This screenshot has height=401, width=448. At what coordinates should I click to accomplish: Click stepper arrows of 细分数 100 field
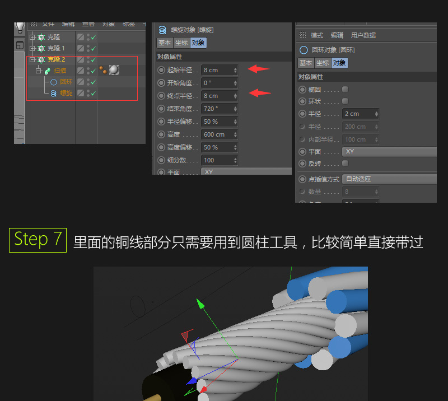pos(235,160)
